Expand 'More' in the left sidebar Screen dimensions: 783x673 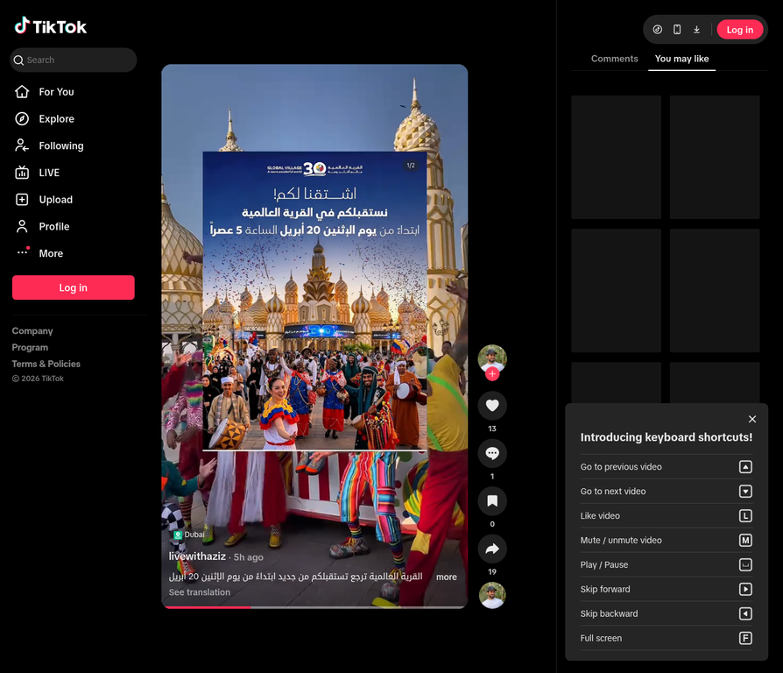point(49,253)
